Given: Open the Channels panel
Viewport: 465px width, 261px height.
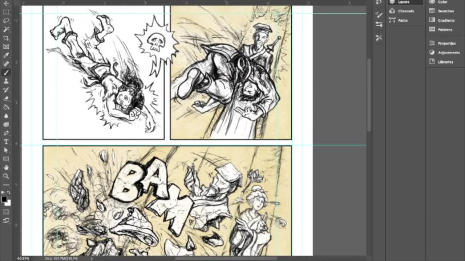Looking at the screenshot, I should pos(401,11).
